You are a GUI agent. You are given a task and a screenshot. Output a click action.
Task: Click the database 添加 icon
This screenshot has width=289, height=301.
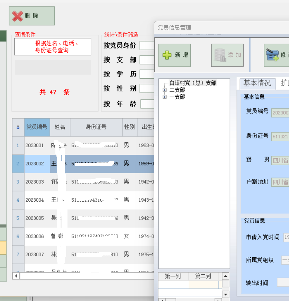click(220, 55)
